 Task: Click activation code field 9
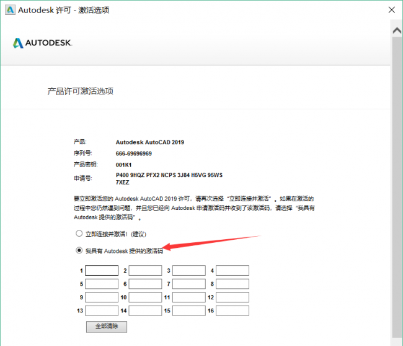[102, 297]
